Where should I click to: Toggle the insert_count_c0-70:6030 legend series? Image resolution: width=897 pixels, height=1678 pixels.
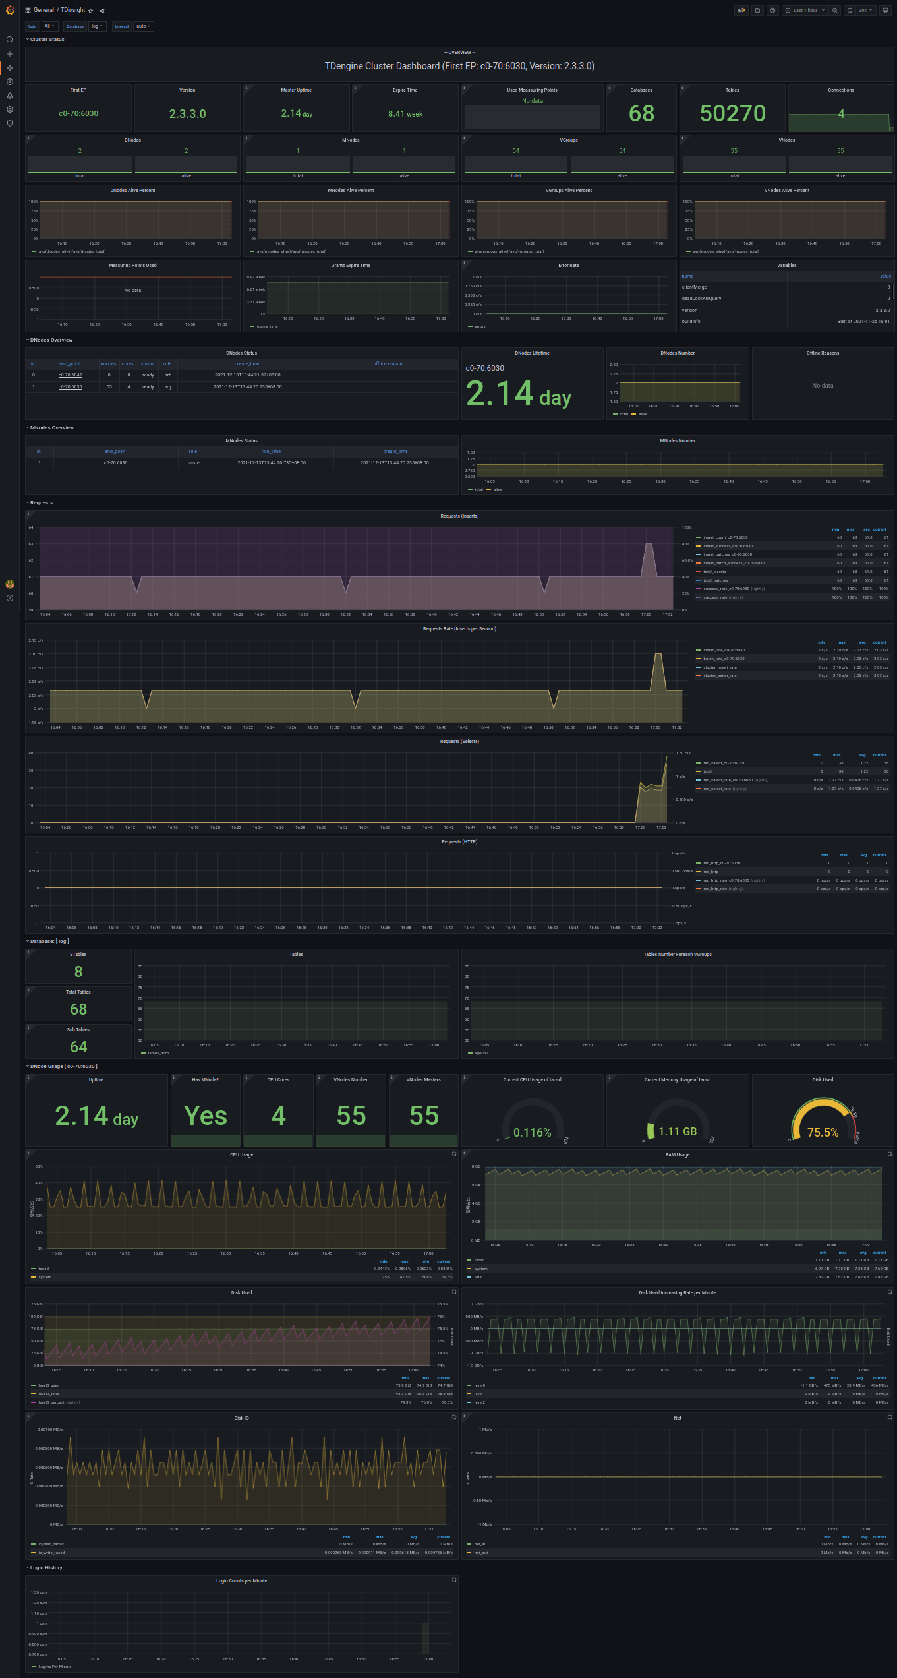click(x=725, y=537)
